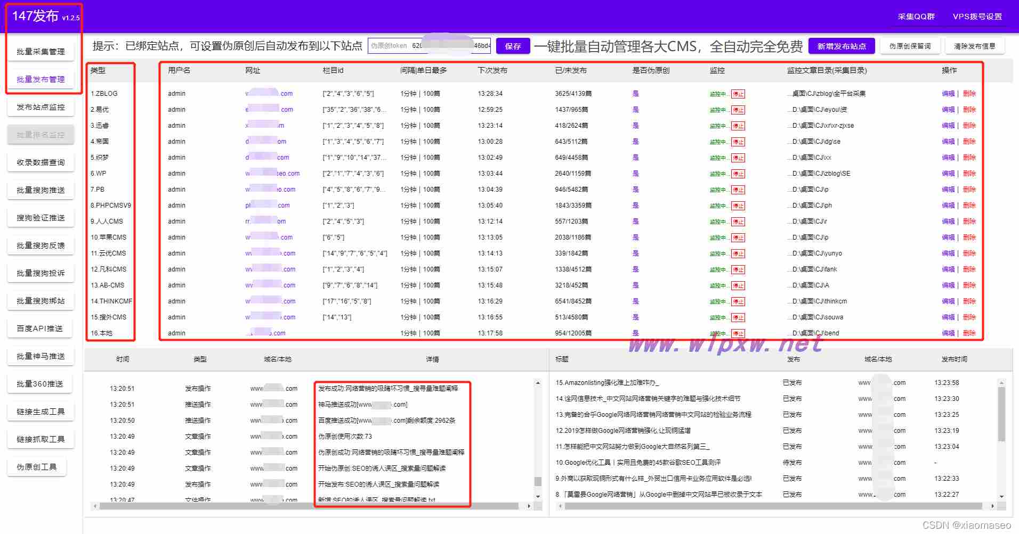This screenshot has width=1019, height=534.
Task: Edit the 16.本地 site entry
Action: point(948,333)
